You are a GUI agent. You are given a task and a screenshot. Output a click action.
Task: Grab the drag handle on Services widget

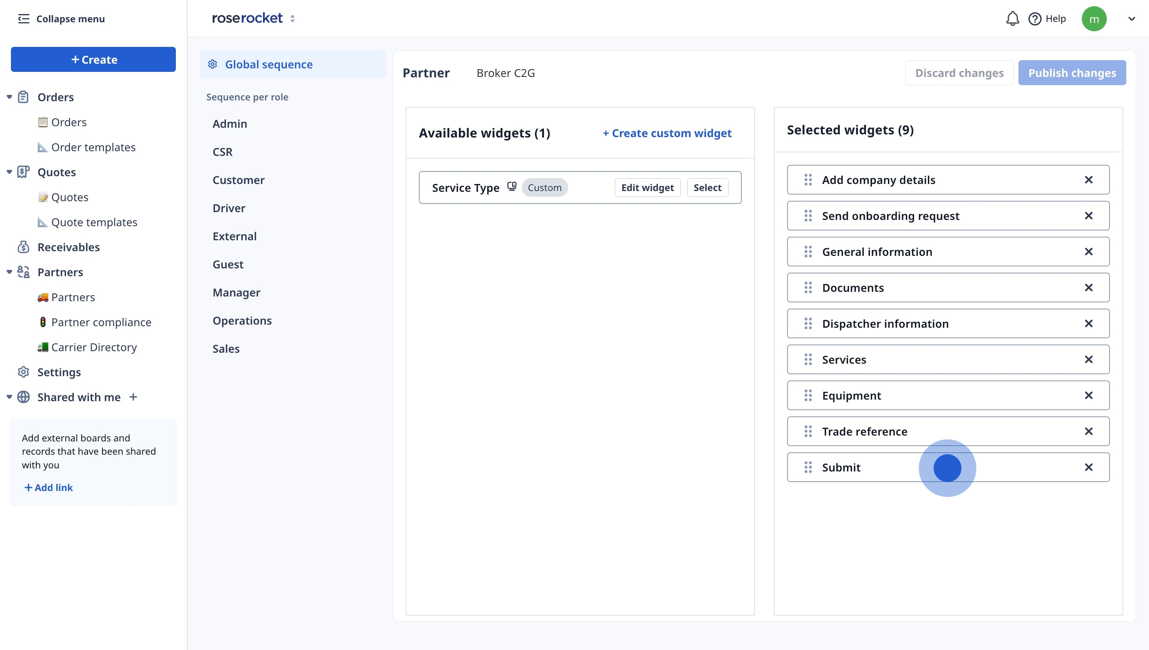(808, 359)
